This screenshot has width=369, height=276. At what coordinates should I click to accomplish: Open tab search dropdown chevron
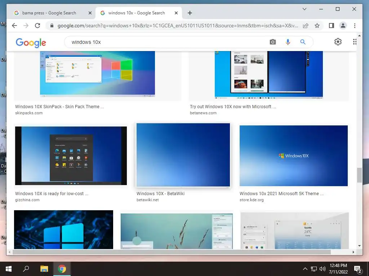(304, 9)
